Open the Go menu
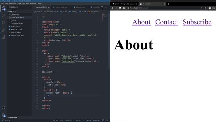The width and height of the screenshot is (216, 122). click(23, 3)
